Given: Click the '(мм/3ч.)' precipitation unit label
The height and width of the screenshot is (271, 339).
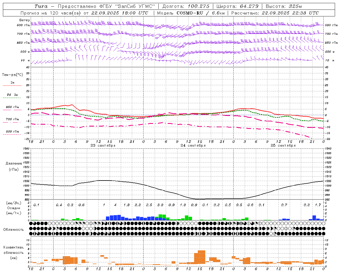Looking at the screenshot, I should pos(14,203).
